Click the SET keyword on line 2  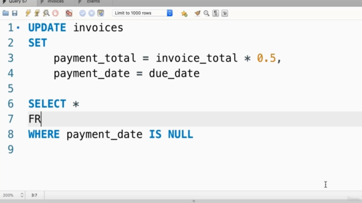pos(38,43)
